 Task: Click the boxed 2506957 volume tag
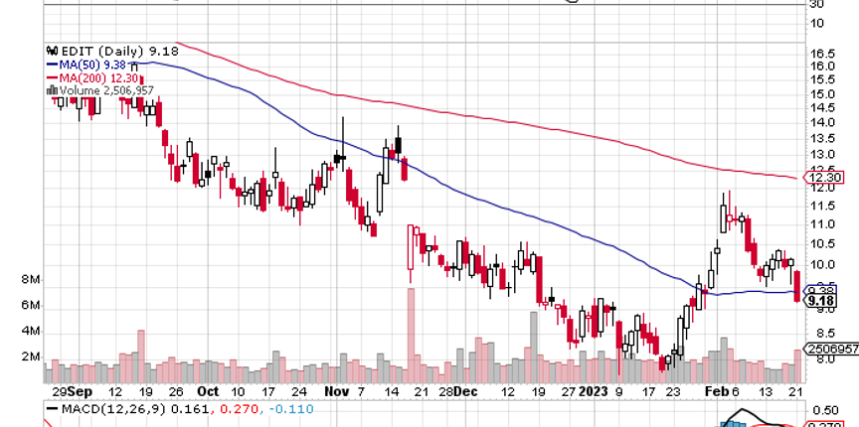click(831, 350)
